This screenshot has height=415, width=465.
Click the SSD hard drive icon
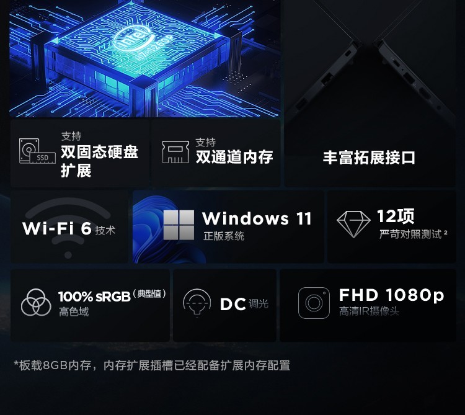tap(37, 151)
